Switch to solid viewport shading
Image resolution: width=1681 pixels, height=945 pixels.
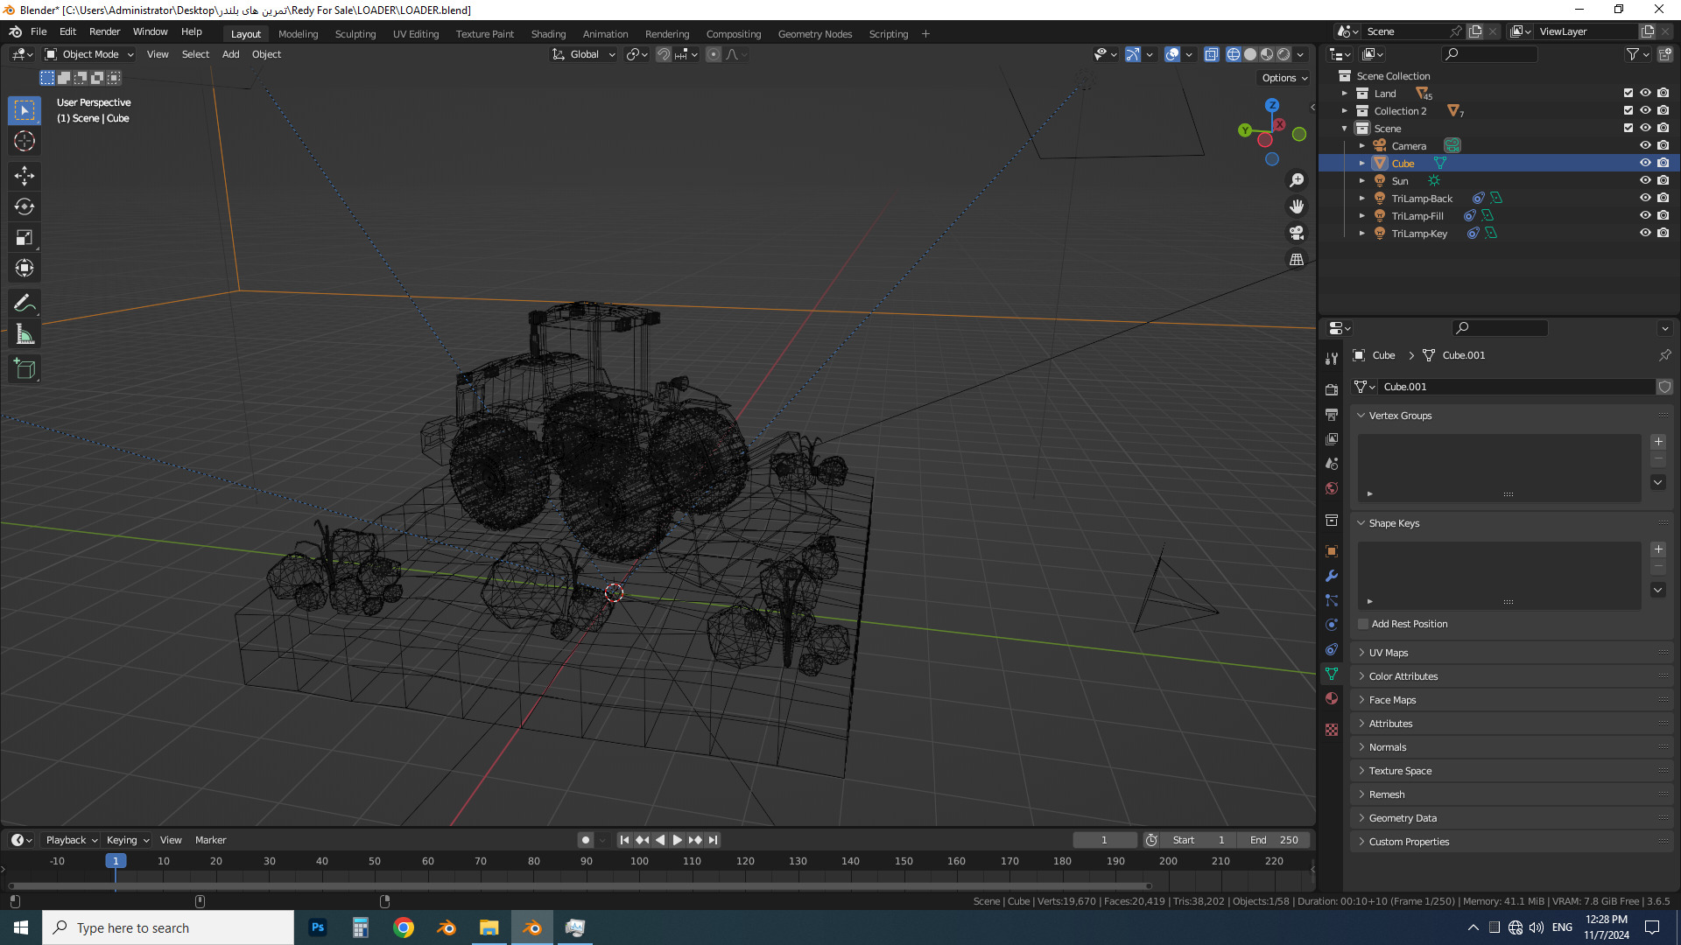click(1250, 54)
